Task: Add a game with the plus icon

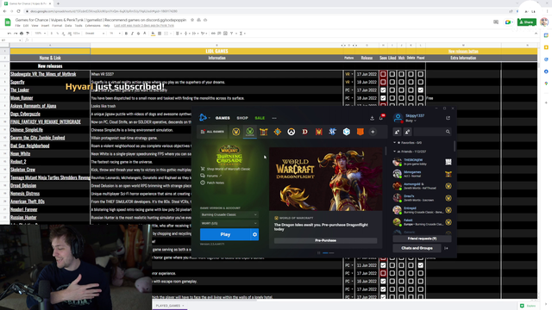Action: [x=373, y=132]
